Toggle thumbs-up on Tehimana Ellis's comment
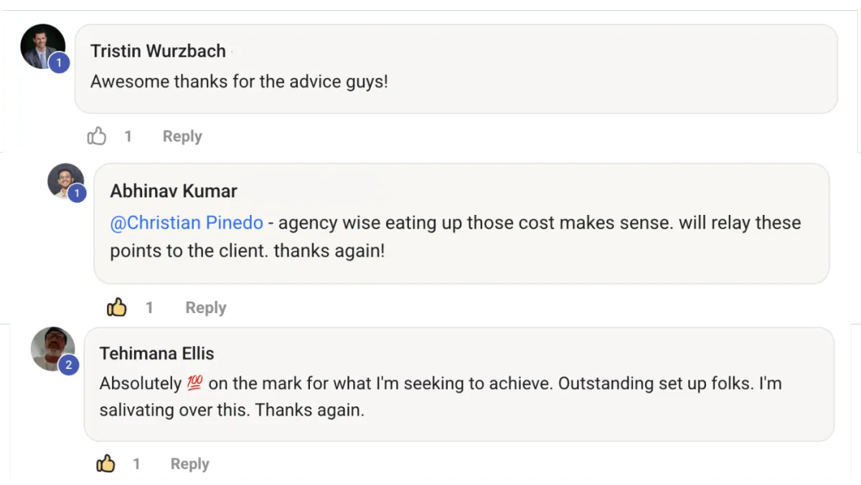Image resolution: width=861 pixels, height=485 pixels. click(x=105, y=464)
